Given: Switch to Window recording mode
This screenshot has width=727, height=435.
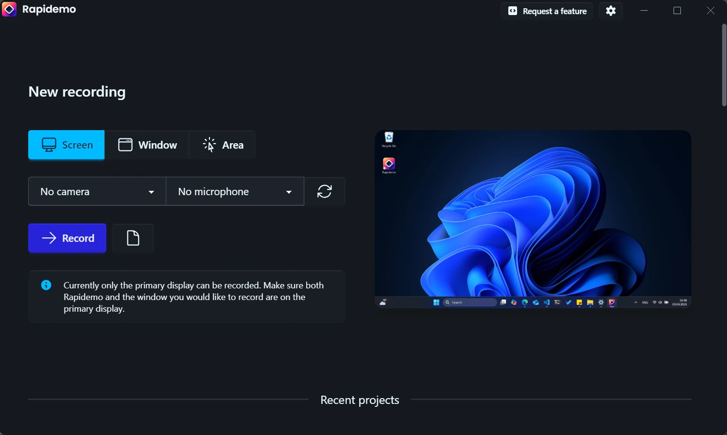Looking at the screenshot, I should point(147,145).
